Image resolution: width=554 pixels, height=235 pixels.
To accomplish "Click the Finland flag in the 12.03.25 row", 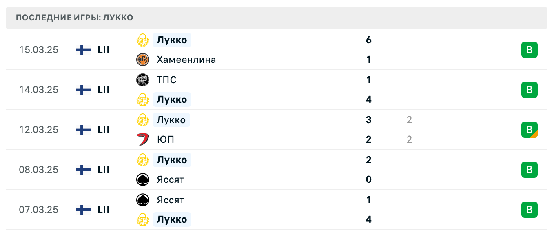I will click(x=83, y=130).
